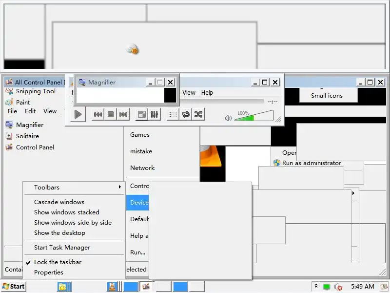The width and height of the screenshot is (390, 293).
Task: Select the Small icons view option
Action: pos(327,96)
